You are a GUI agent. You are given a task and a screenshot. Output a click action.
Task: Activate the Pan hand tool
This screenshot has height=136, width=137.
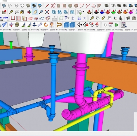35,12
